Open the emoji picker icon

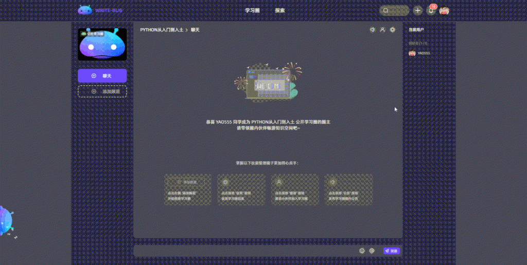[x=362, y=251]
